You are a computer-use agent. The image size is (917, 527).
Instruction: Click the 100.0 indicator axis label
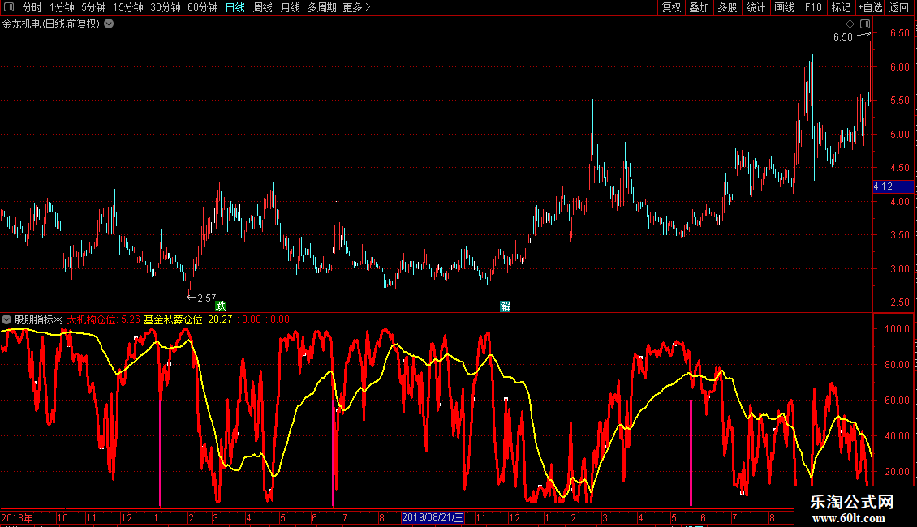click(x=897, y=329)
